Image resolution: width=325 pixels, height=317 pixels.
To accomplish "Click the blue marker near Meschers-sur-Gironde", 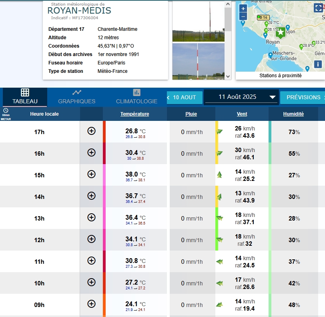I will click(x=271, y=55).
